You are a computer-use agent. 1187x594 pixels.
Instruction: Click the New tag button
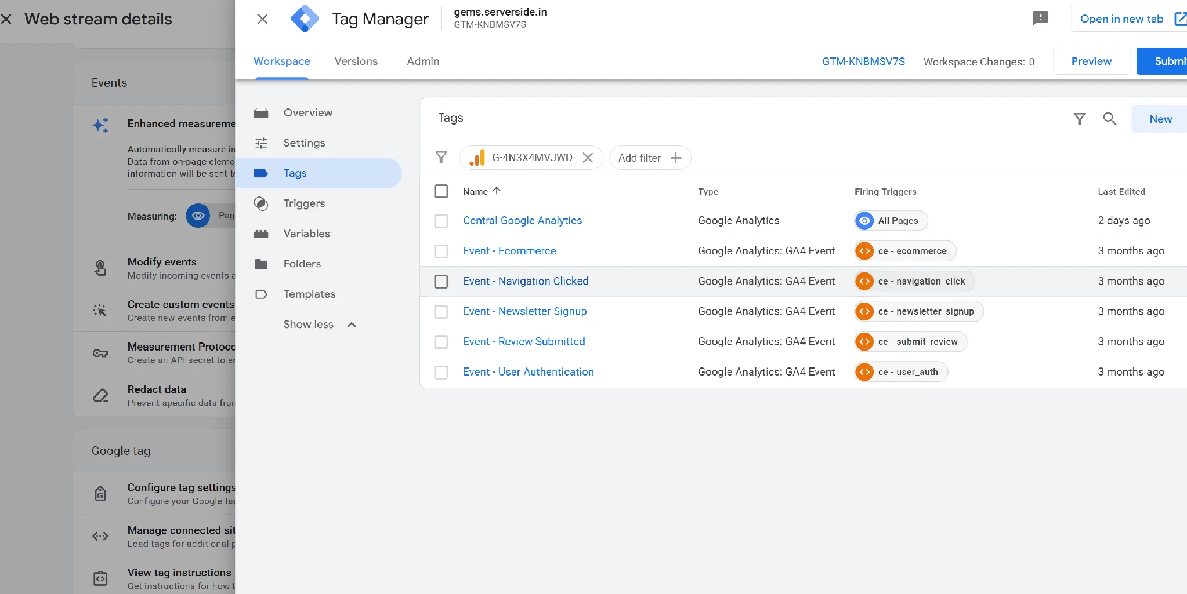pyautogui.click(x=1160, y=119)
